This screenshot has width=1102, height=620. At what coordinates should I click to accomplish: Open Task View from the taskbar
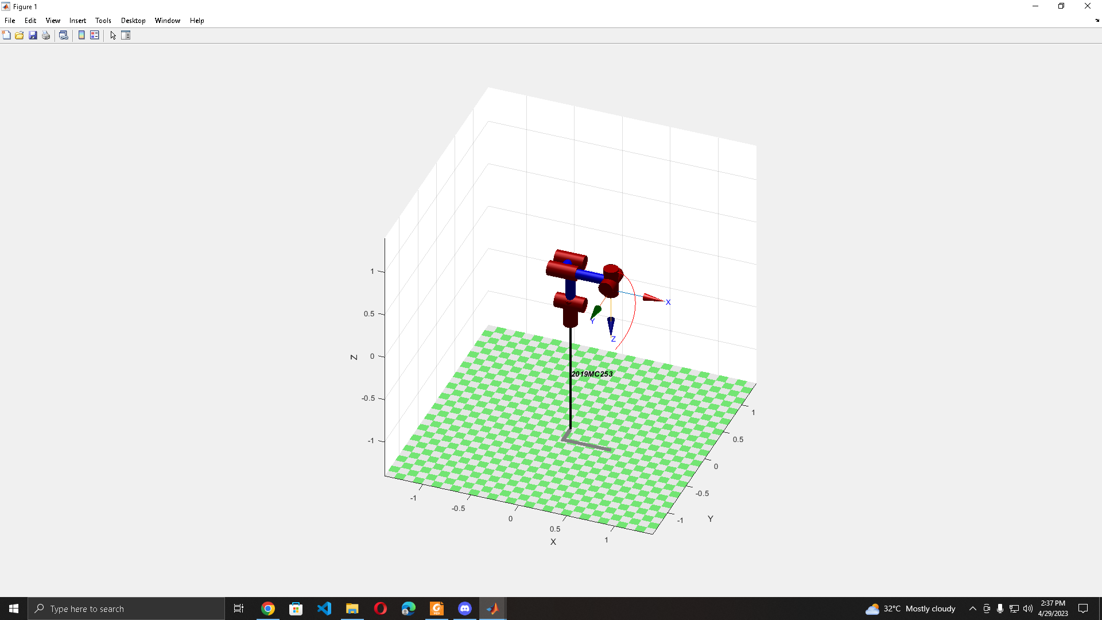click(238, 609)
